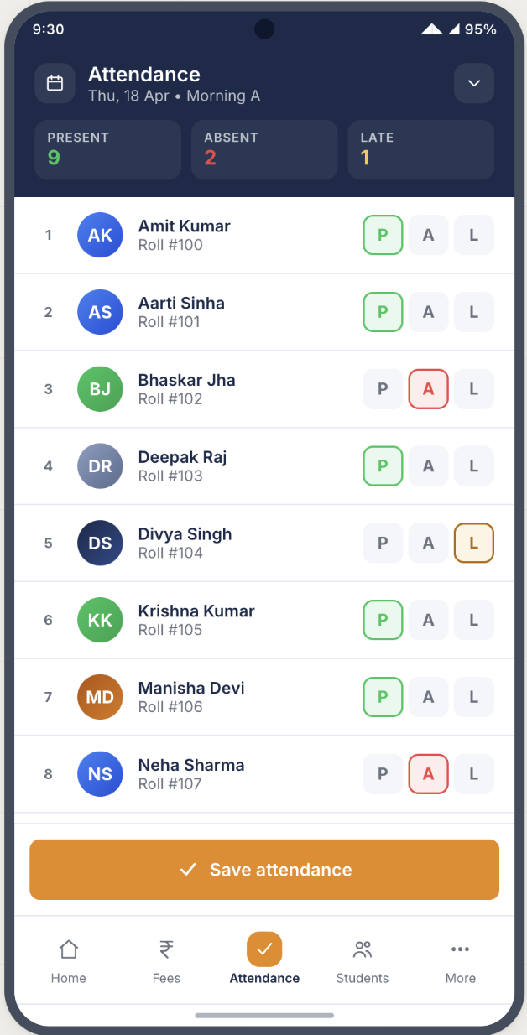The image size is (527, 1035).
Task: Open the calendar date picker icon
Action: click(55, 83)
